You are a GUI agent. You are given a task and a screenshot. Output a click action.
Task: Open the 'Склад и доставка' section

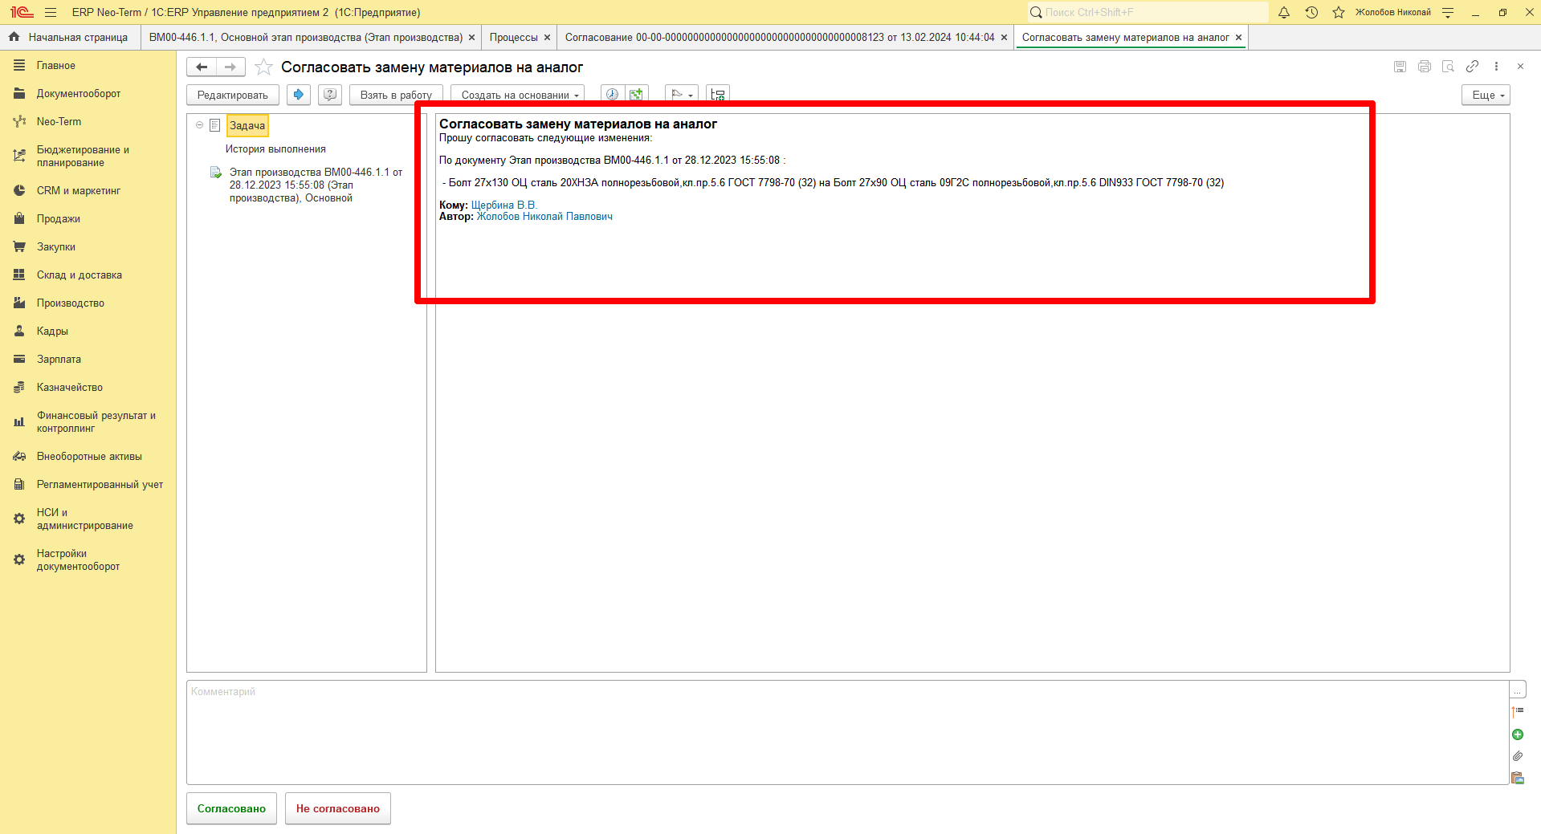(79, 275)
